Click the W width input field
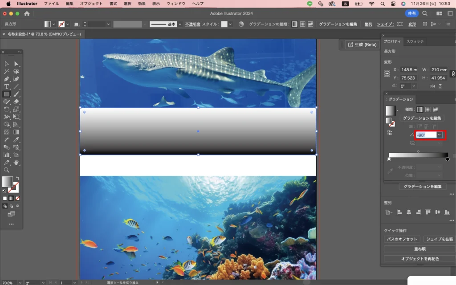Screen dimensions: 456x285 pyautogui.click(x=439, y=69)
